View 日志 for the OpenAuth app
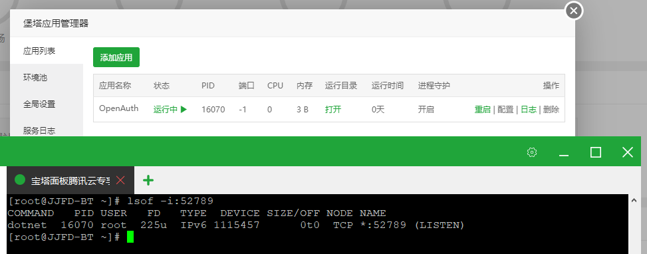Screen dimensions: 647x254 coord(529,109)
